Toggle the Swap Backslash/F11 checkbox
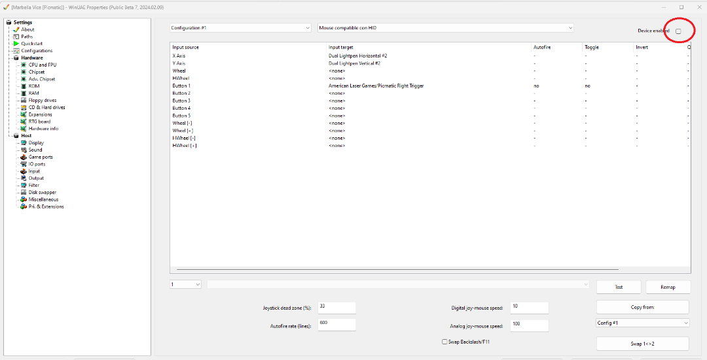707x360 pixels. click(445, 342)
